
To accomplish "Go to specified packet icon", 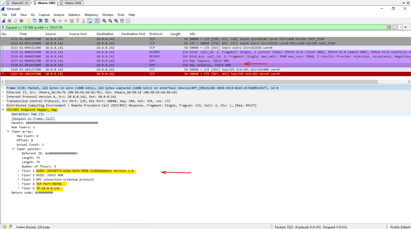I will (72, 21).
